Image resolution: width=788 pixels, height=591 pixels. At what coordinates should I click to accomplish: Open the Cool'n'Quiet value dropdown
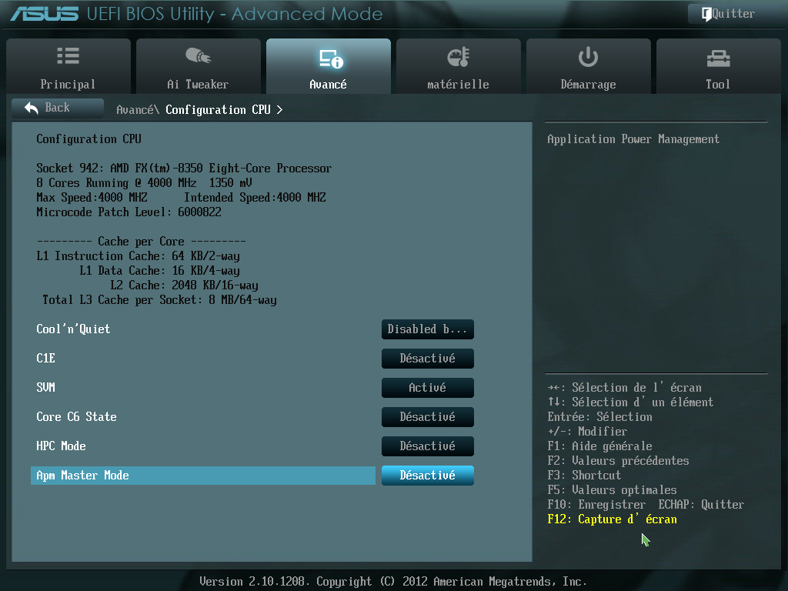click(428, 329)
